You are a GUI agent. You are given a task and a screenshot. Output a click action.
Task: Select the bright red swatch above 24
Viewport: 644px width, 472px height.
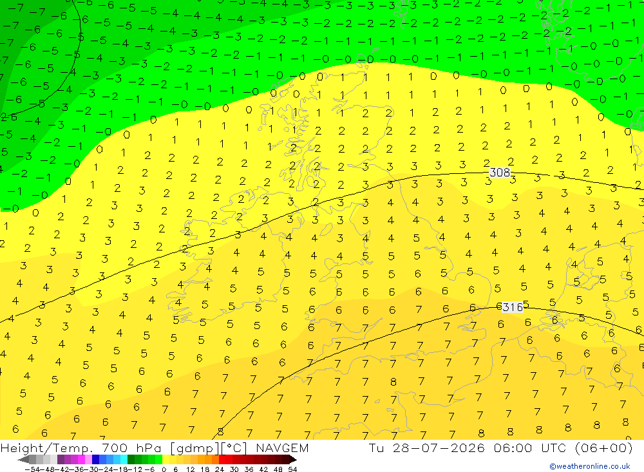222,460
